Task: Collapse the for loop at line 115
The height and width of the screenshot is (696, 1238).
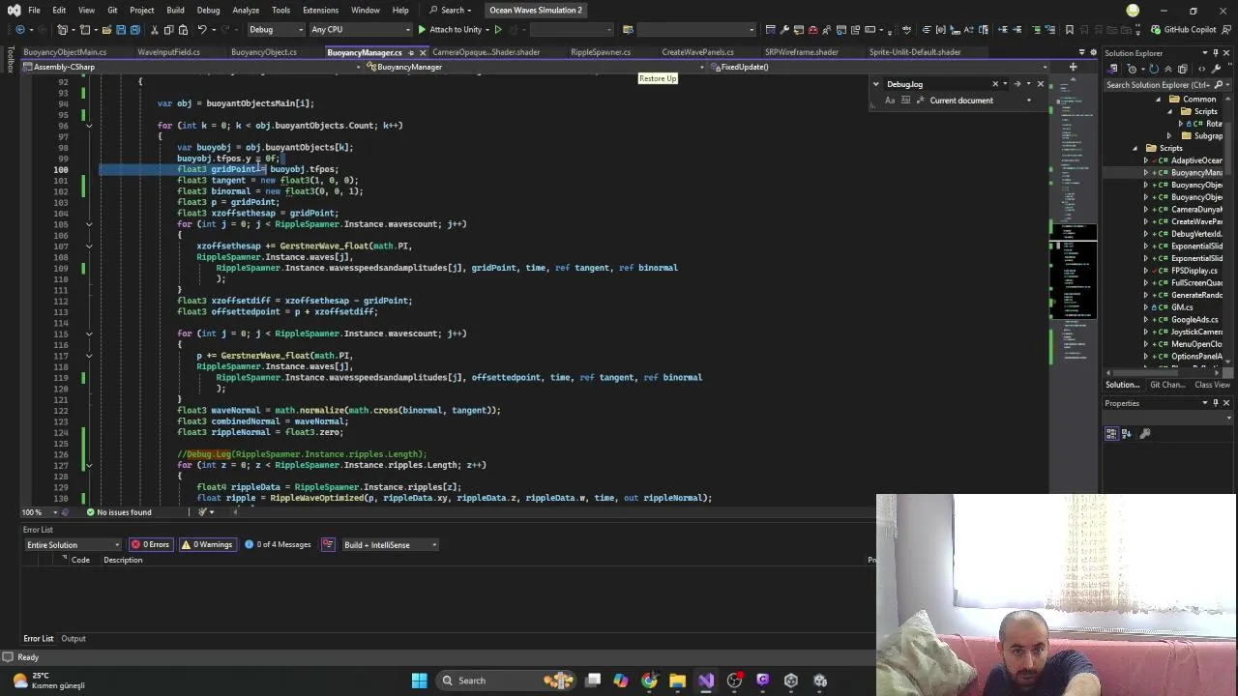Action: tap(89, 333)
